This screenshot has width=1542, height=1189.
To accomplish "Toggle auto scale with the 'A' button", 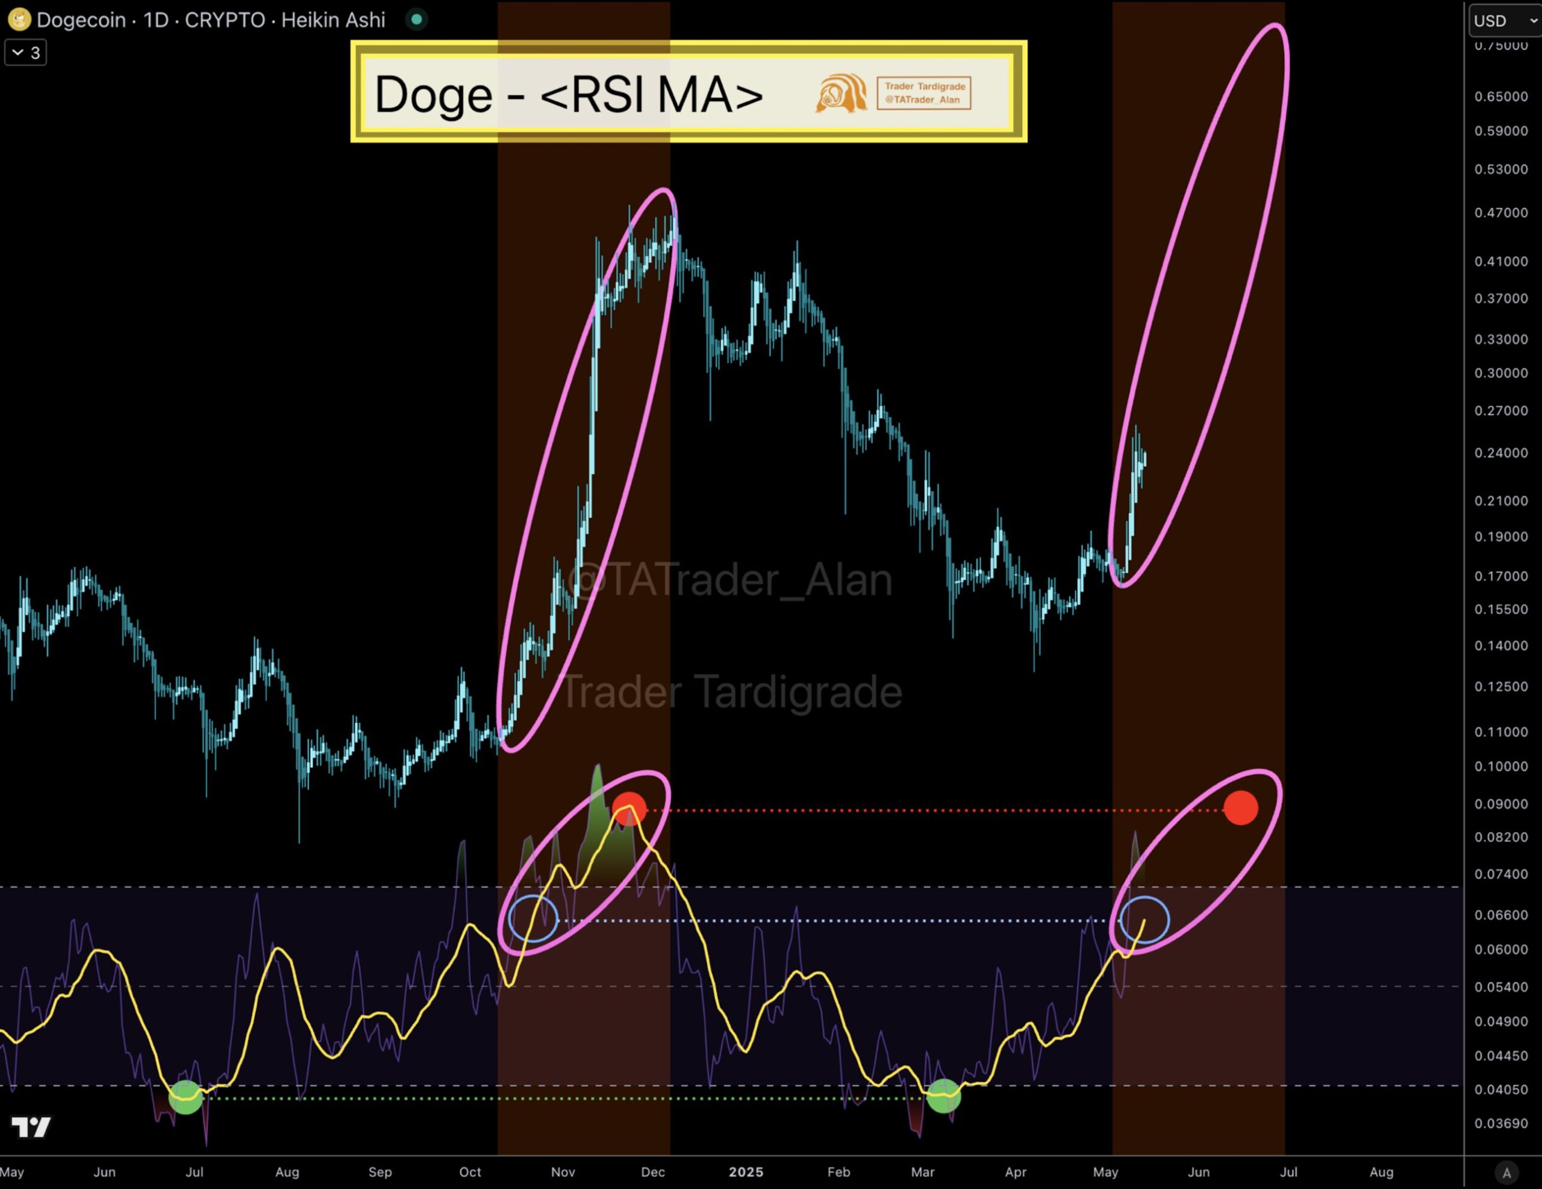I will 1506,1173.
